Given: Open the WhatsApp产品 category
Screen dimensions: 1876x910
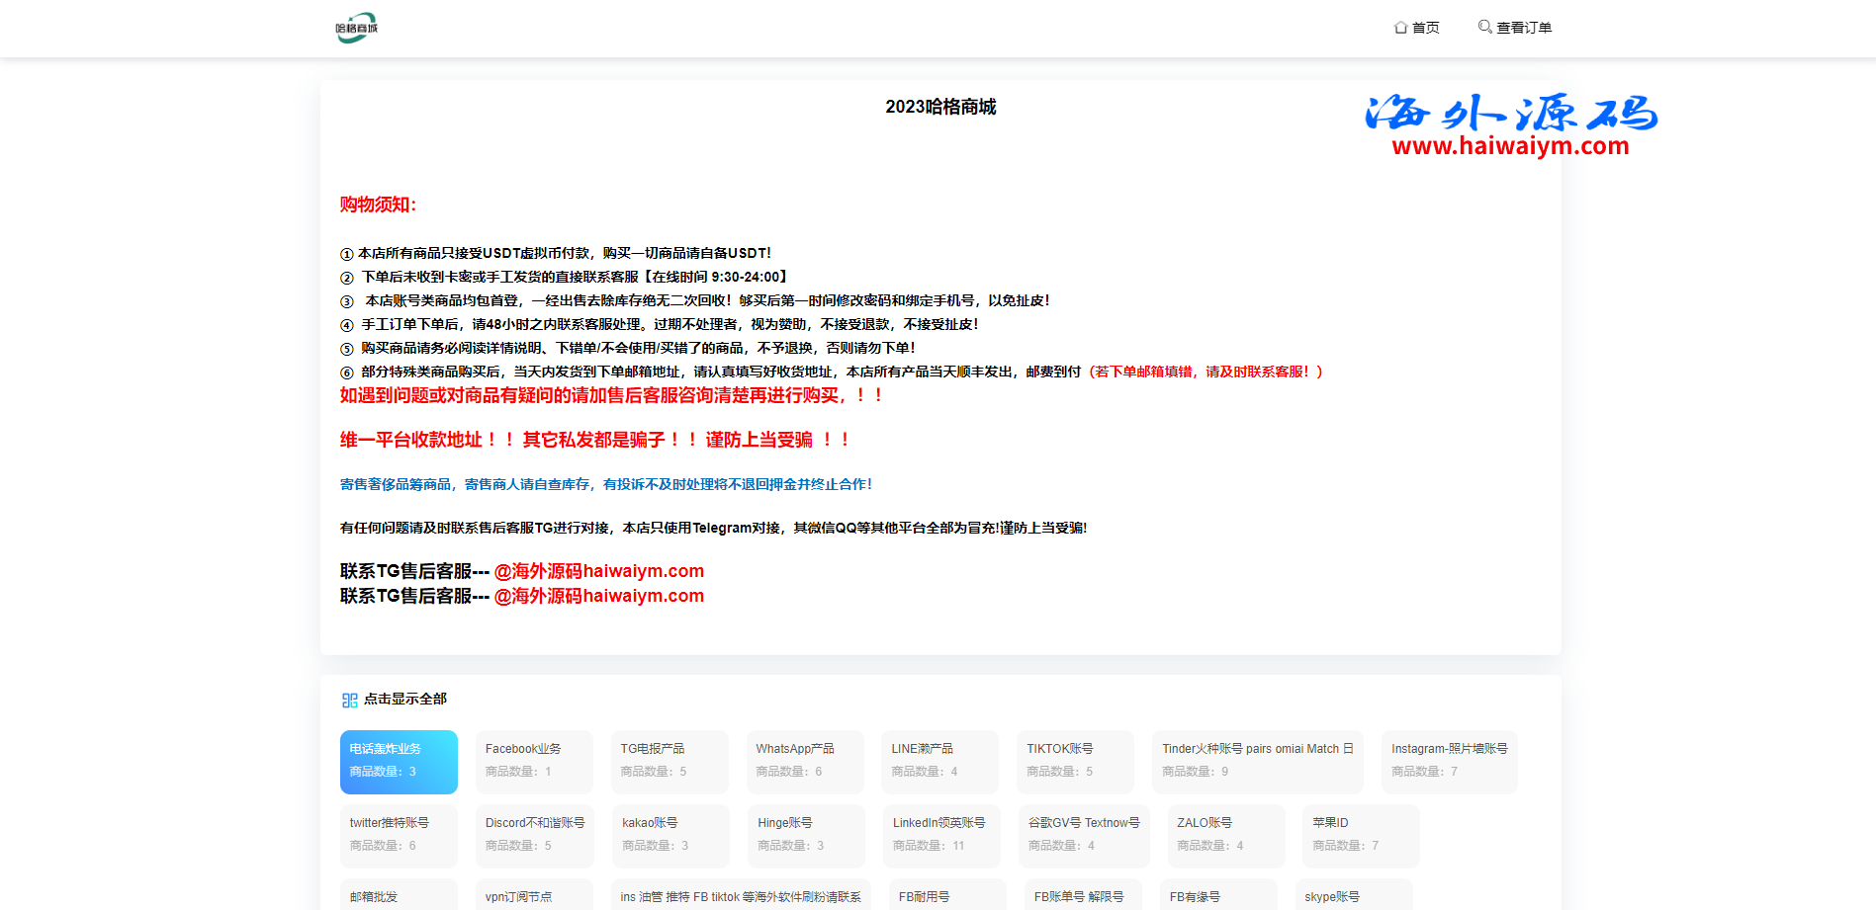Looking at the screenshot, I should [x=805, y=761].
